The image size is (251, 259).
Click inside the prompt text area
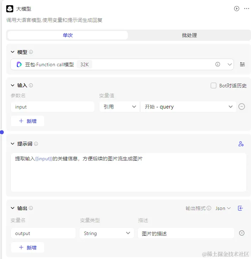click(x=128, y=172)
